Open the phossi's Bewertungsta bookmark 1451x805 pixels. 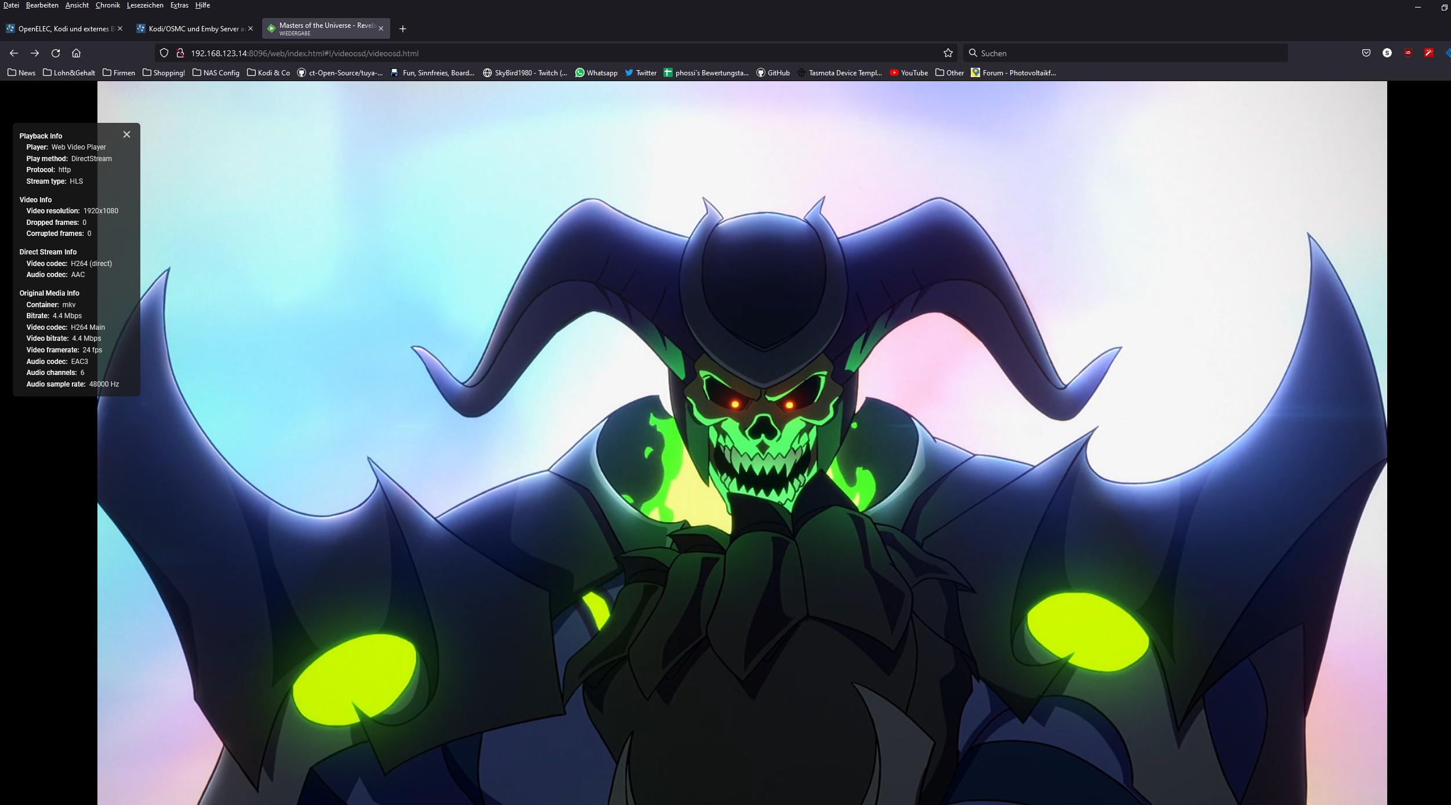[706, 73]
